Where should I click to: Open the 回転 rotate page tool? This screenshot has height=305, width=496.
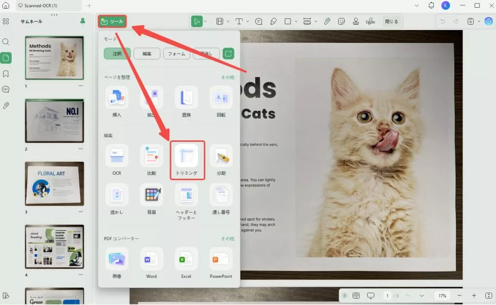(221, 102)
